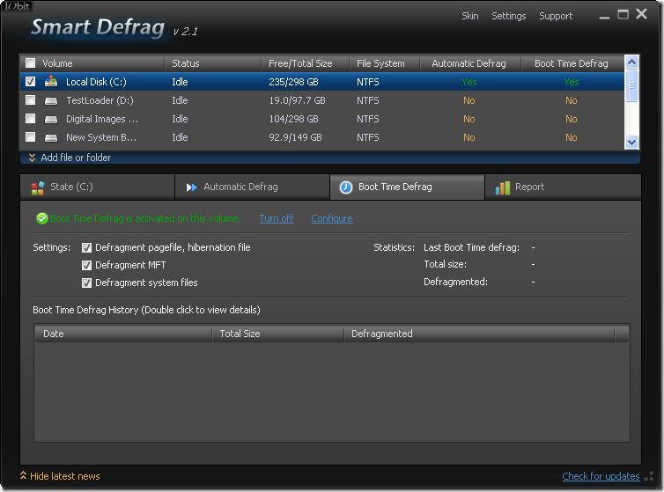Click the Boot Time Defrag clock icon
Image resolution: width=664 pixels, height=492 pixels.
(346, 187)
